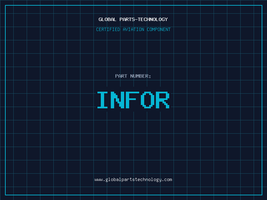Click the PART NUMBER: label
Image resolution: width=267 pixels, height=200 pixels.
[133, 76]
